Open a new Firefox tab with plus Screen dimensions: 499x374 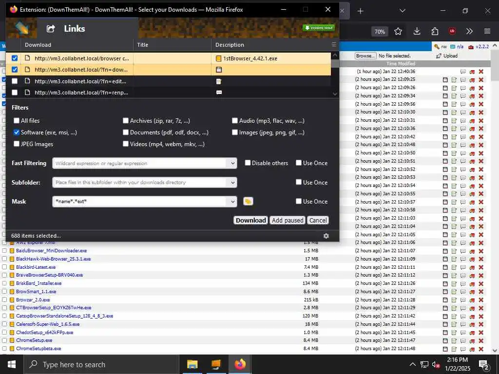click(360, 11)
